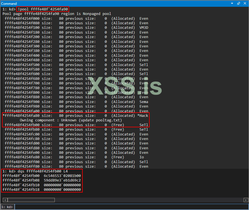Select the starred address *ffffe48f4254fa80
Image resolution: width=249 pixels, height=210 pixels.
click(x=21, y=115)
